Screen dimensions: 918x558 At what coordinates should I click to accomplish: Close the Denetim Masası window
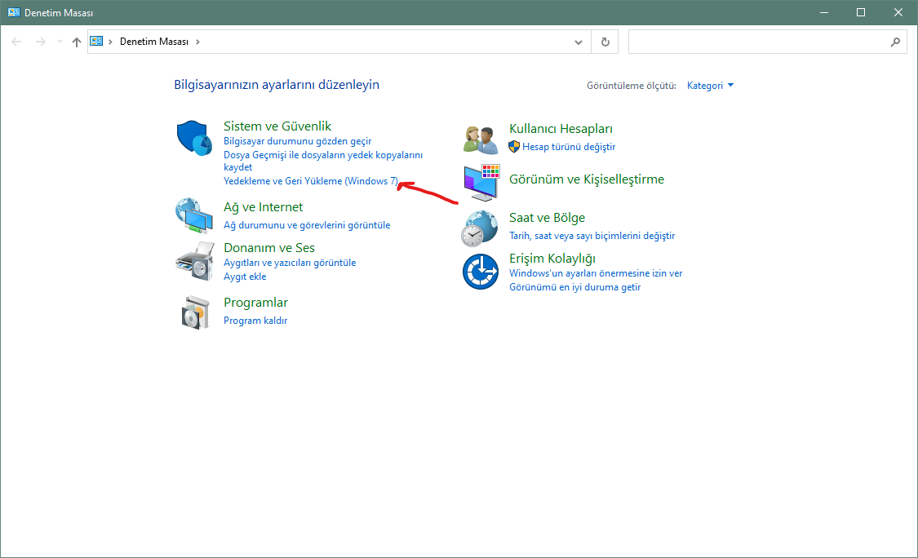pos(898,12)
